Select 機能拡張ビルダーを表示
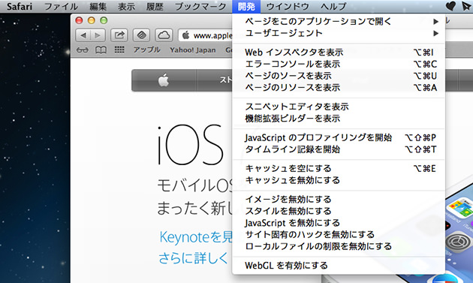This screenshot has height=283, width=473. [x=339, y=119]
